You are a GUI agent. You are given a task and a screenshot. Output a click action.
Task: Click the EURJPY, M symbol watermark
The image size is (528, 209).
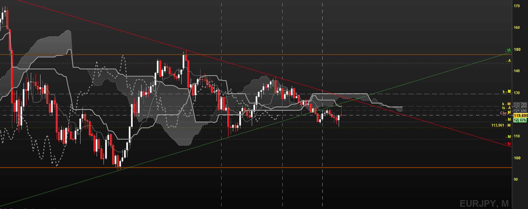[x=484, y=204]
